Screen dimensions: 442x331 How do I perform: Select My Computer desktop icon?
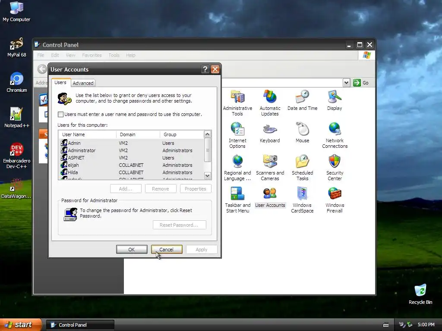point(16,12)
